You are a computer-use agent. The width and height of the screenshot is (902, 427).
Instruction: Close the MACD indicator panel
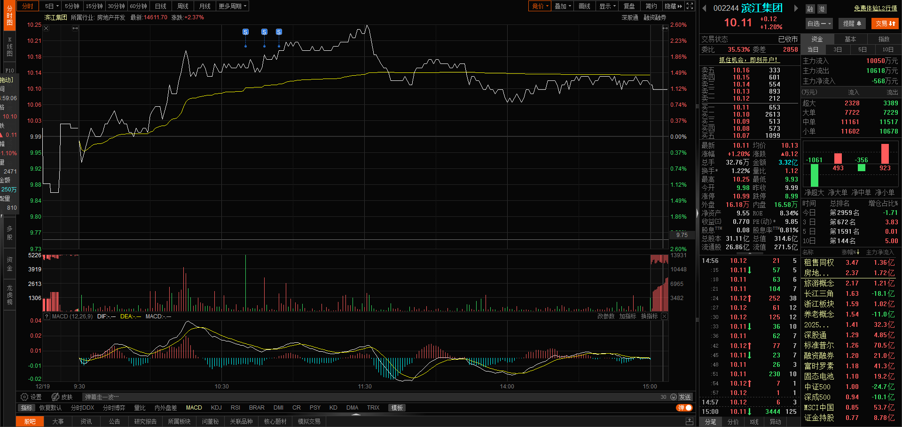664,316
